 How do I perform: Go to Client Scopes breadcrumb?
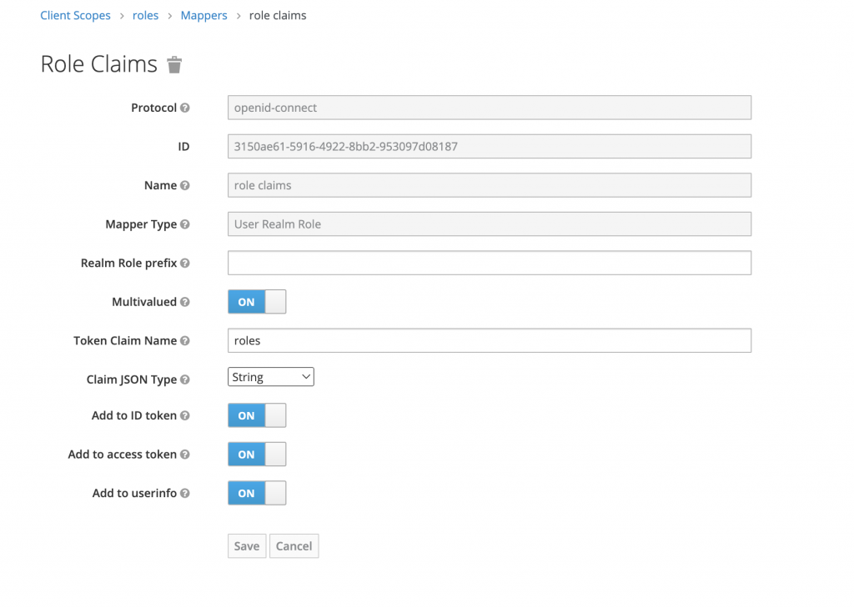click(x=75, y=15)
